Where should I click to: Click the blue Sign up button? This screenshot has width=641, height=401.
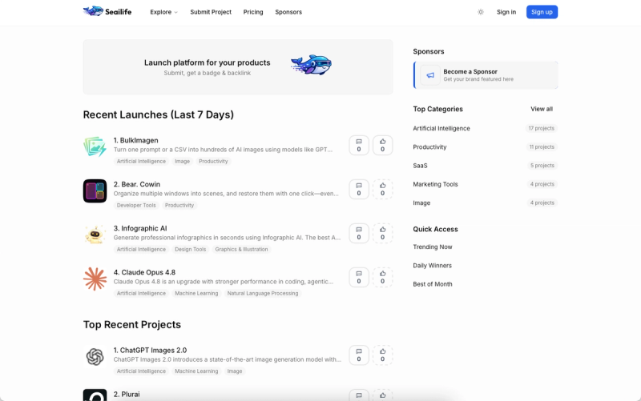click(542, 12)
